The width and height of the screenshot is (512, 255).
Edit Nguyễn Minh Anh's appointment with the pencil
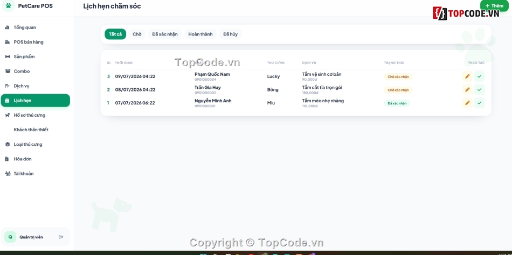coord(467,103)
